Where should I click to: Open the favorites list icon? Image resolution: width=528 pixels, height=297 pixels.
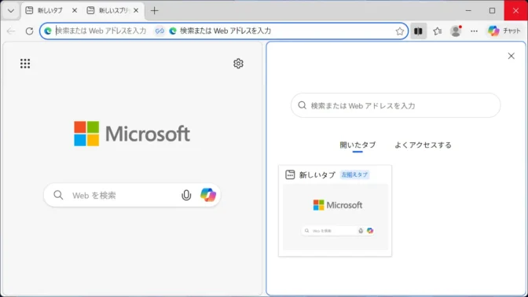pos(437,31)
